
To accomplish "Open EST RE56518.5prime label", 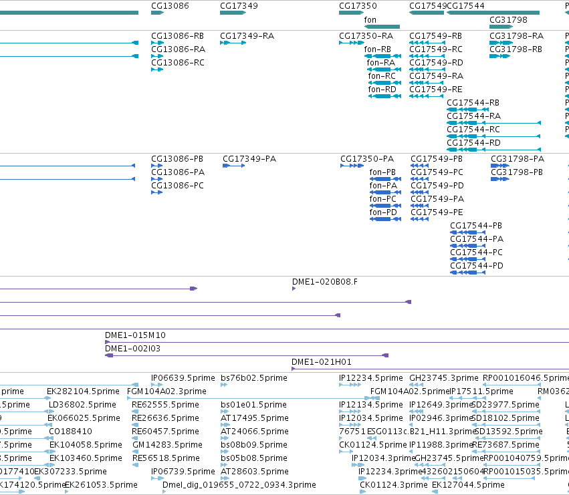I will (x=166, y=458).
